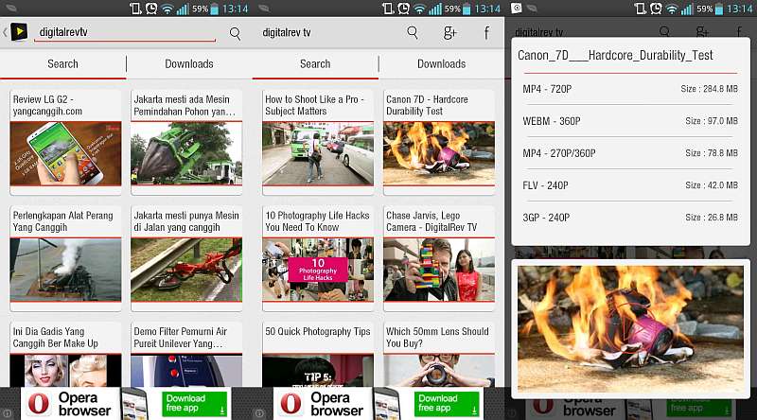The height and width of the screenshot is (420, 757).
Task: Tap search magnifier beside digitalrevtv input
Action: (x=235, y=33)
